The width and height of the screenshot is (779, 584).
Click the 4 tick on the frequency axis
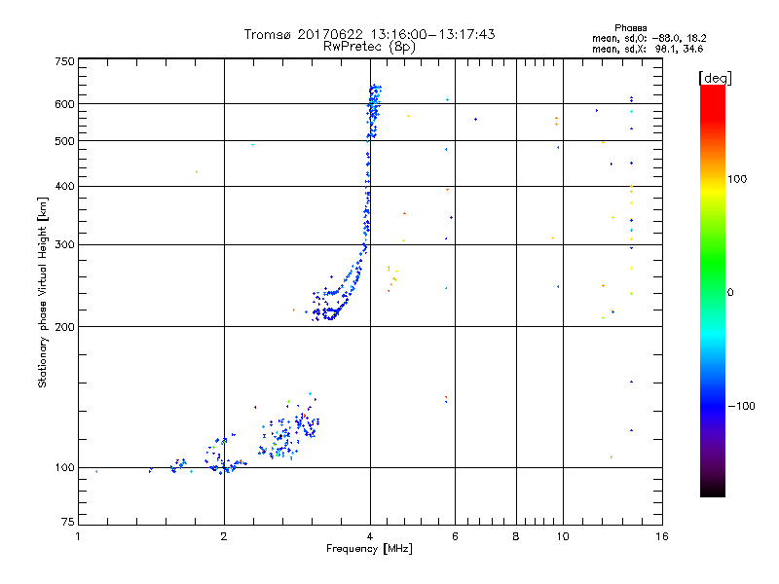370,536
